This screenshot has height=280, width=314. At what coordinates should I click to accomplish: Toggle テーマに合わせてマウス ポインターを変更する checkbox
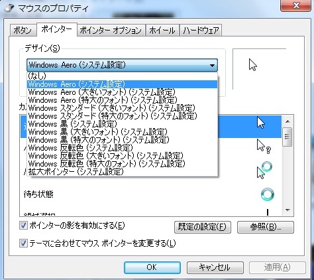23,244
